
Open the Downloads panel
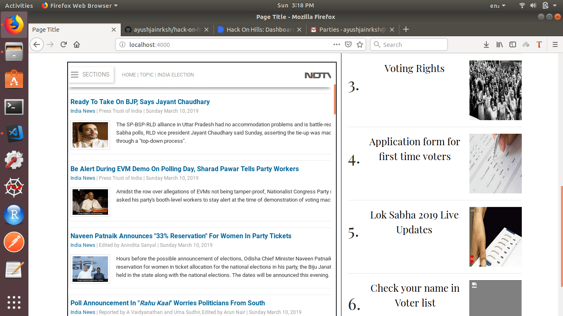tap(486, 44)
